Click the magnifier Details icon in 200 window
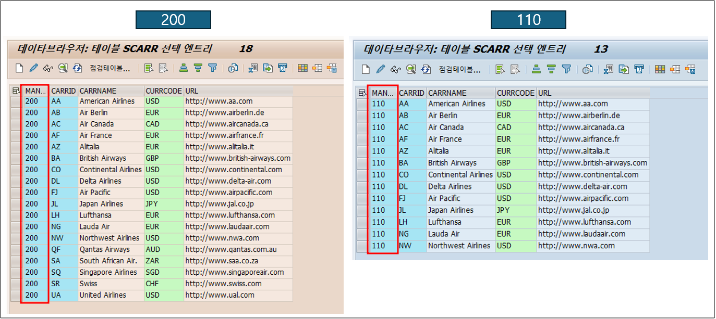 pyautogui.click(x=63, y=68)
